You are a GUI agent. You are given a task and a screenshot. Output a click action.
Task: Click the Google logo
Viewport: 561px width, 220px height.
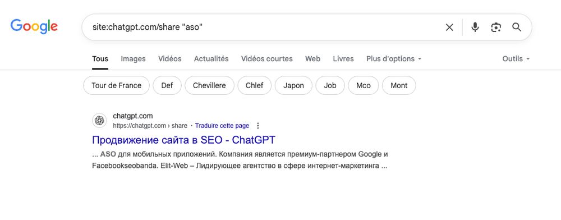(x=34, y=27)
